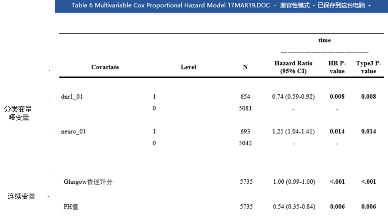
Task: Click Type3 P-value '0.008' for dnr1_01
Action: point(369,97)
